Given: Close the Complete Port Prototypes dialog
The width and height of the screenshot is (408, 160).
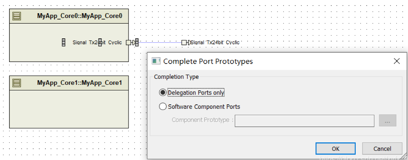Looking at the screenshot, I should pos(396,61).
